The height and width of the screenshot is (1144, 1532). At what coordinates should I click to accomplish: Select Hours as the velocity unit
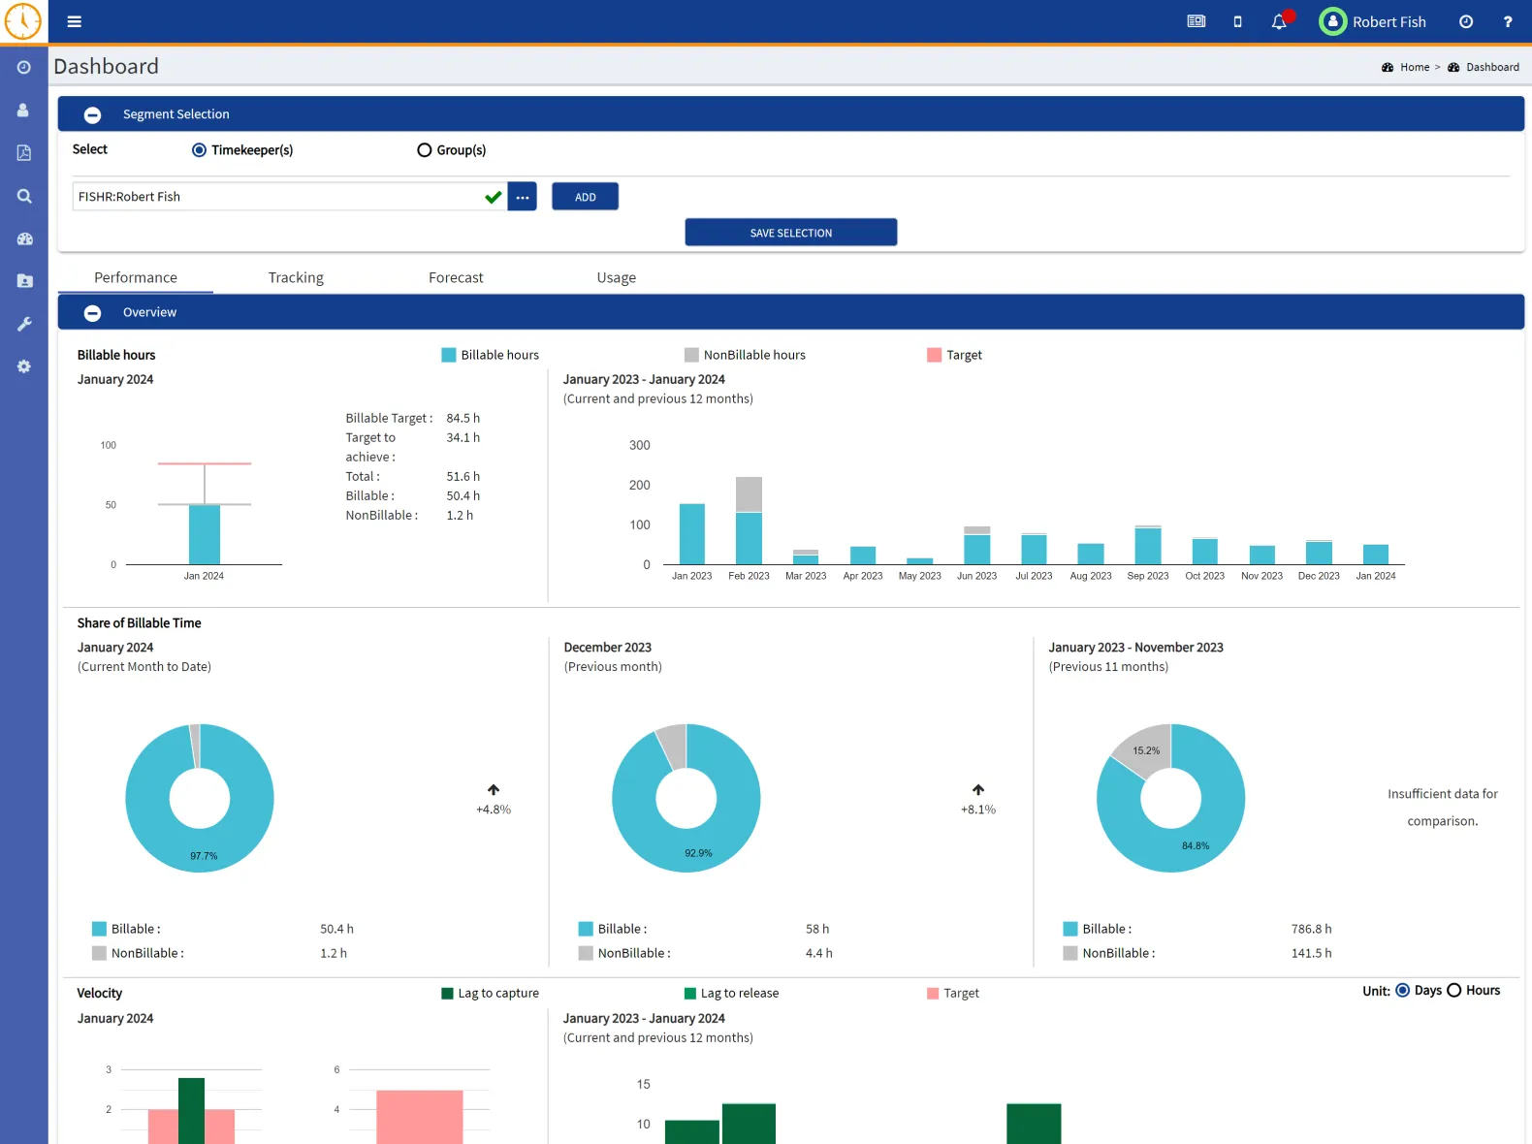1453,990
